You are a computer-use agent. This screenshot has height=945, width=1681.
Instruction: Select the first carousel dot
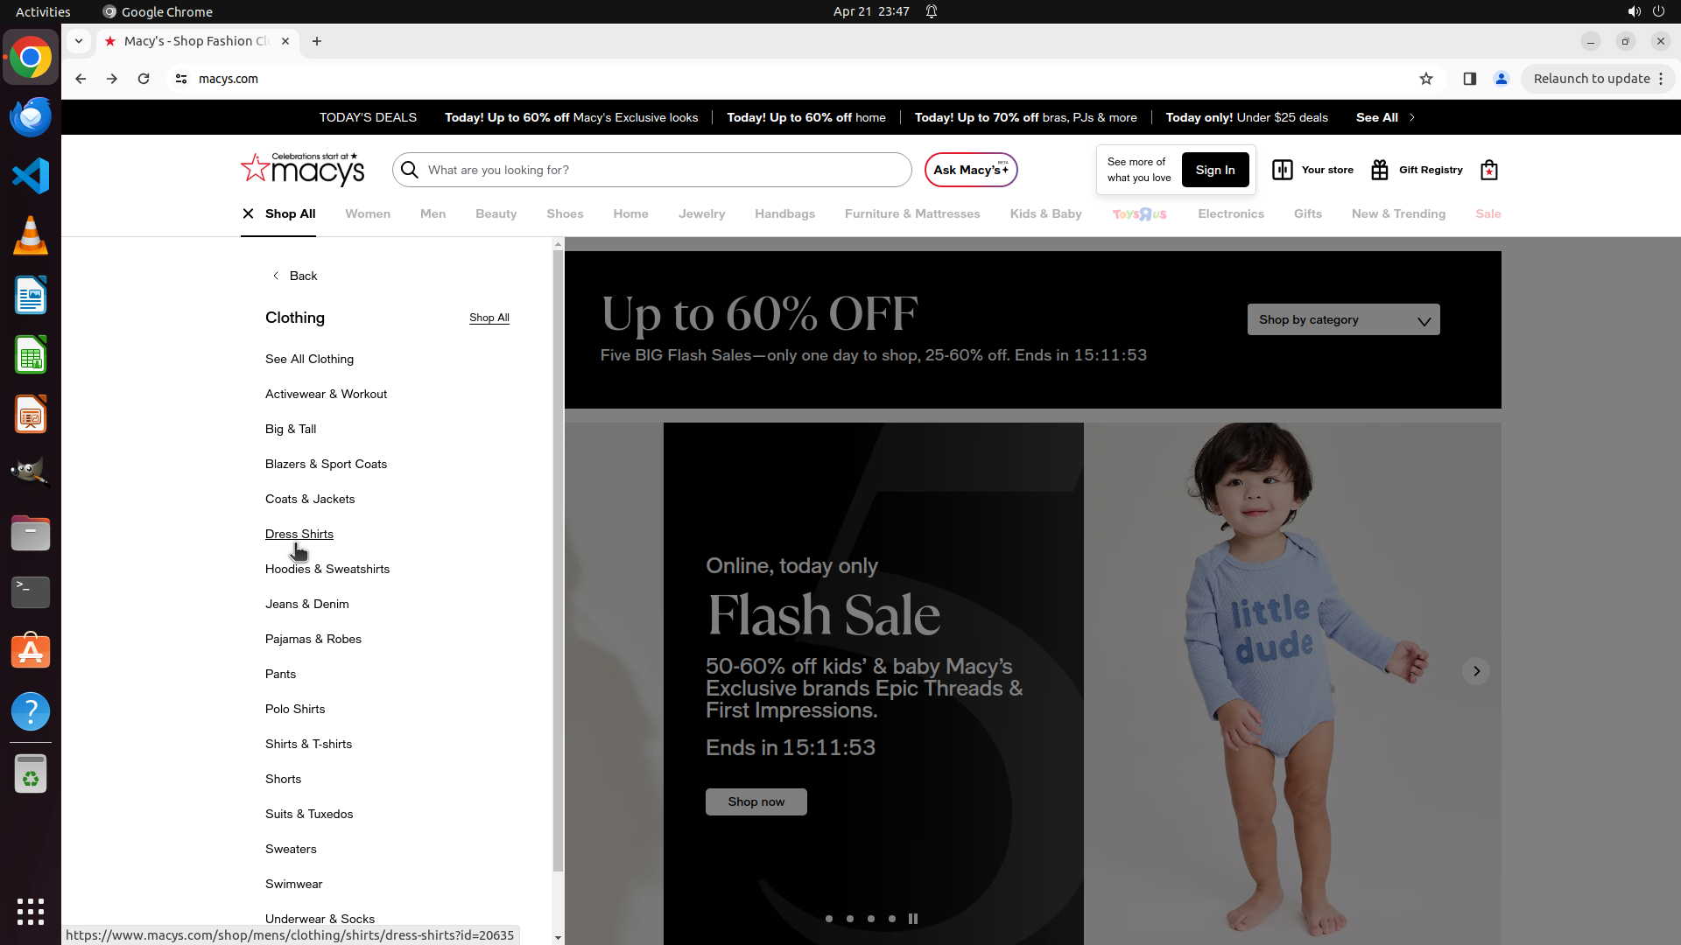tap(829, 919)
